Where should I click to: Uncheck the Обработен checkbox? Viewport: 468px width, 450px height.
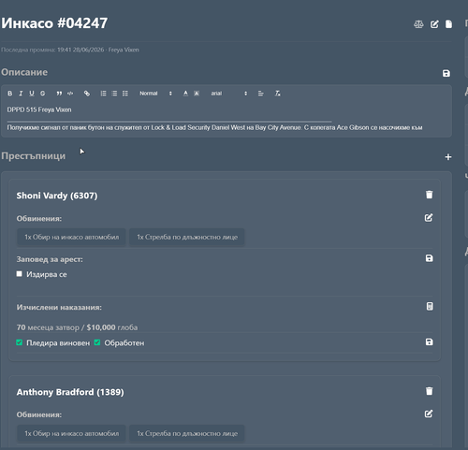pyautogui.click(x=97, y=342)
